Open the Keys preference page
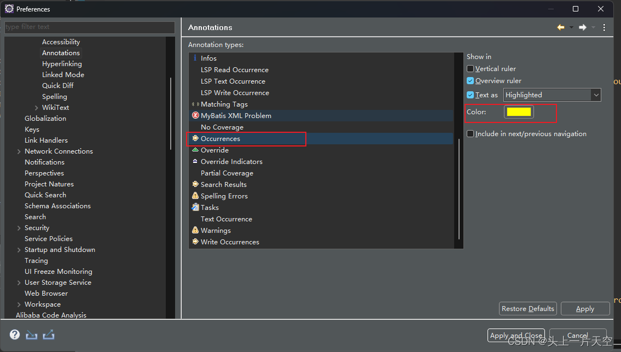The height and width of the screenshot is (352, 621). tap(32, 130)
